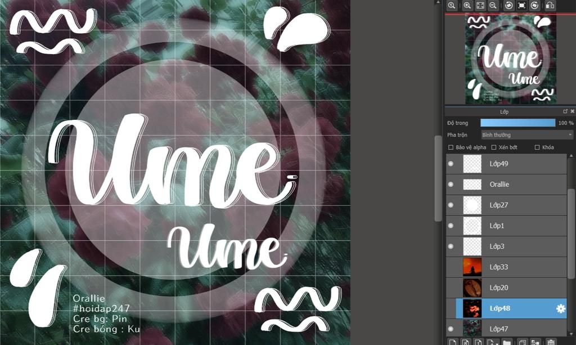Click the Lớp48 layer name
This screenshot has height=345, width=576.
click(x=499, y=308)
